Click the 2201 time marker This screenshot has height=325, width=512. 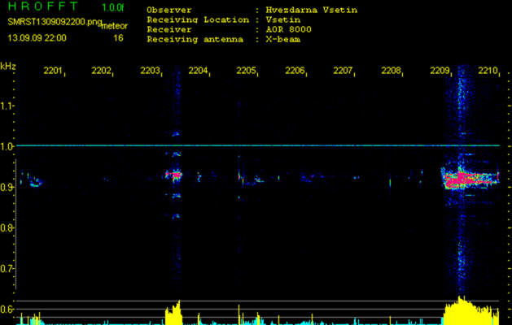[x=53, y=71]
